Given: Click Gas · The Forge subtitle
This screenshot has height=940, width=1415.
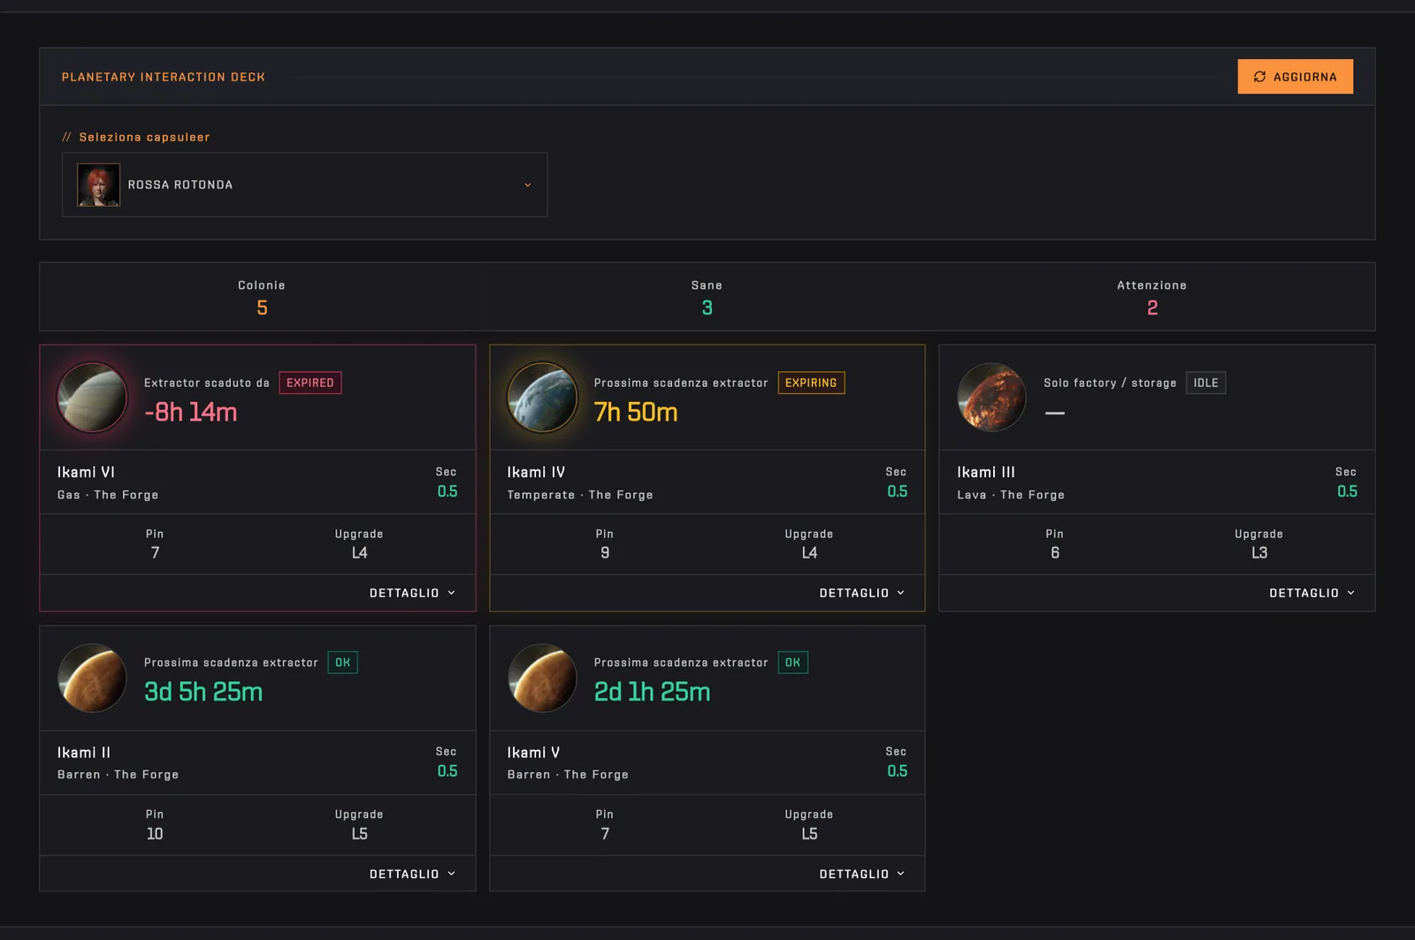Looking at the screenshot, I should (x=108, y=495).
